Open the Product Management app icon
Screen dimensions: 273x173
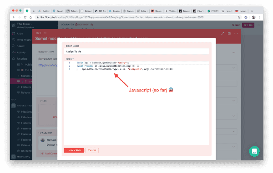point(13,106)
